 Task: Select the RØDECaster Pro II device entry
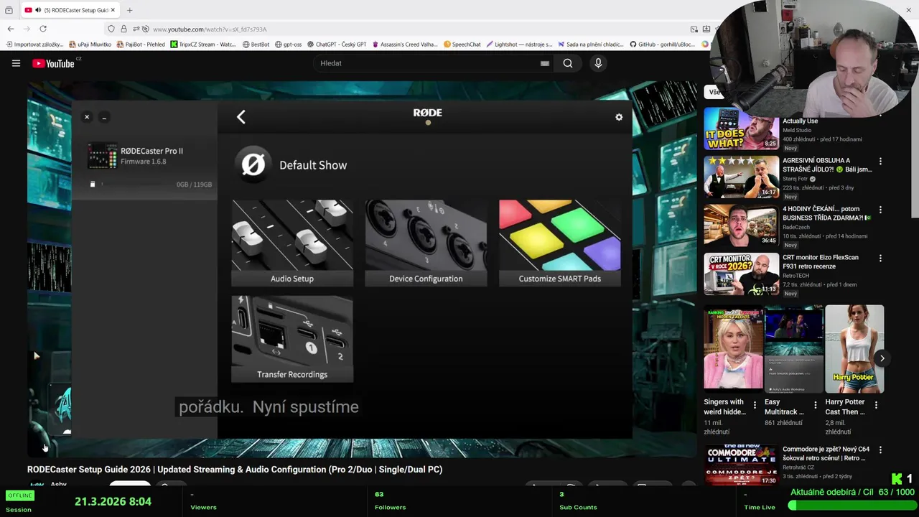click(x=144, y=156)
